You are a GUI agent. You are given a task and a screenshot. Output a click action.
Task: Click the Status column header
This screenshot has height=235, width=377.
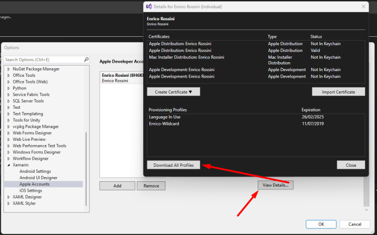316,37
